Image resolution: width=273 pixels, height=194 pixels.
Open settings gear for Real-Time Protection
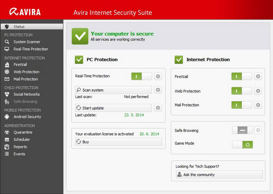158,76
